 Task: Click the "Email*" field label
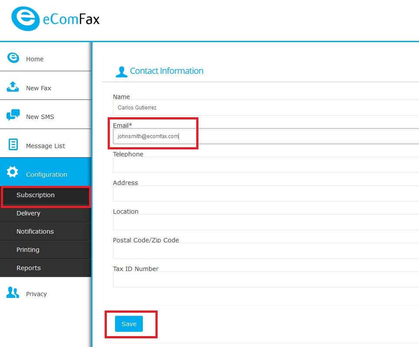[122, 126]
